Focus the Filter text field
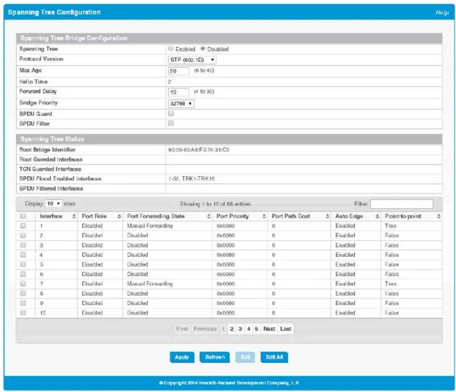456x392 pixels. tap(401, 204)
